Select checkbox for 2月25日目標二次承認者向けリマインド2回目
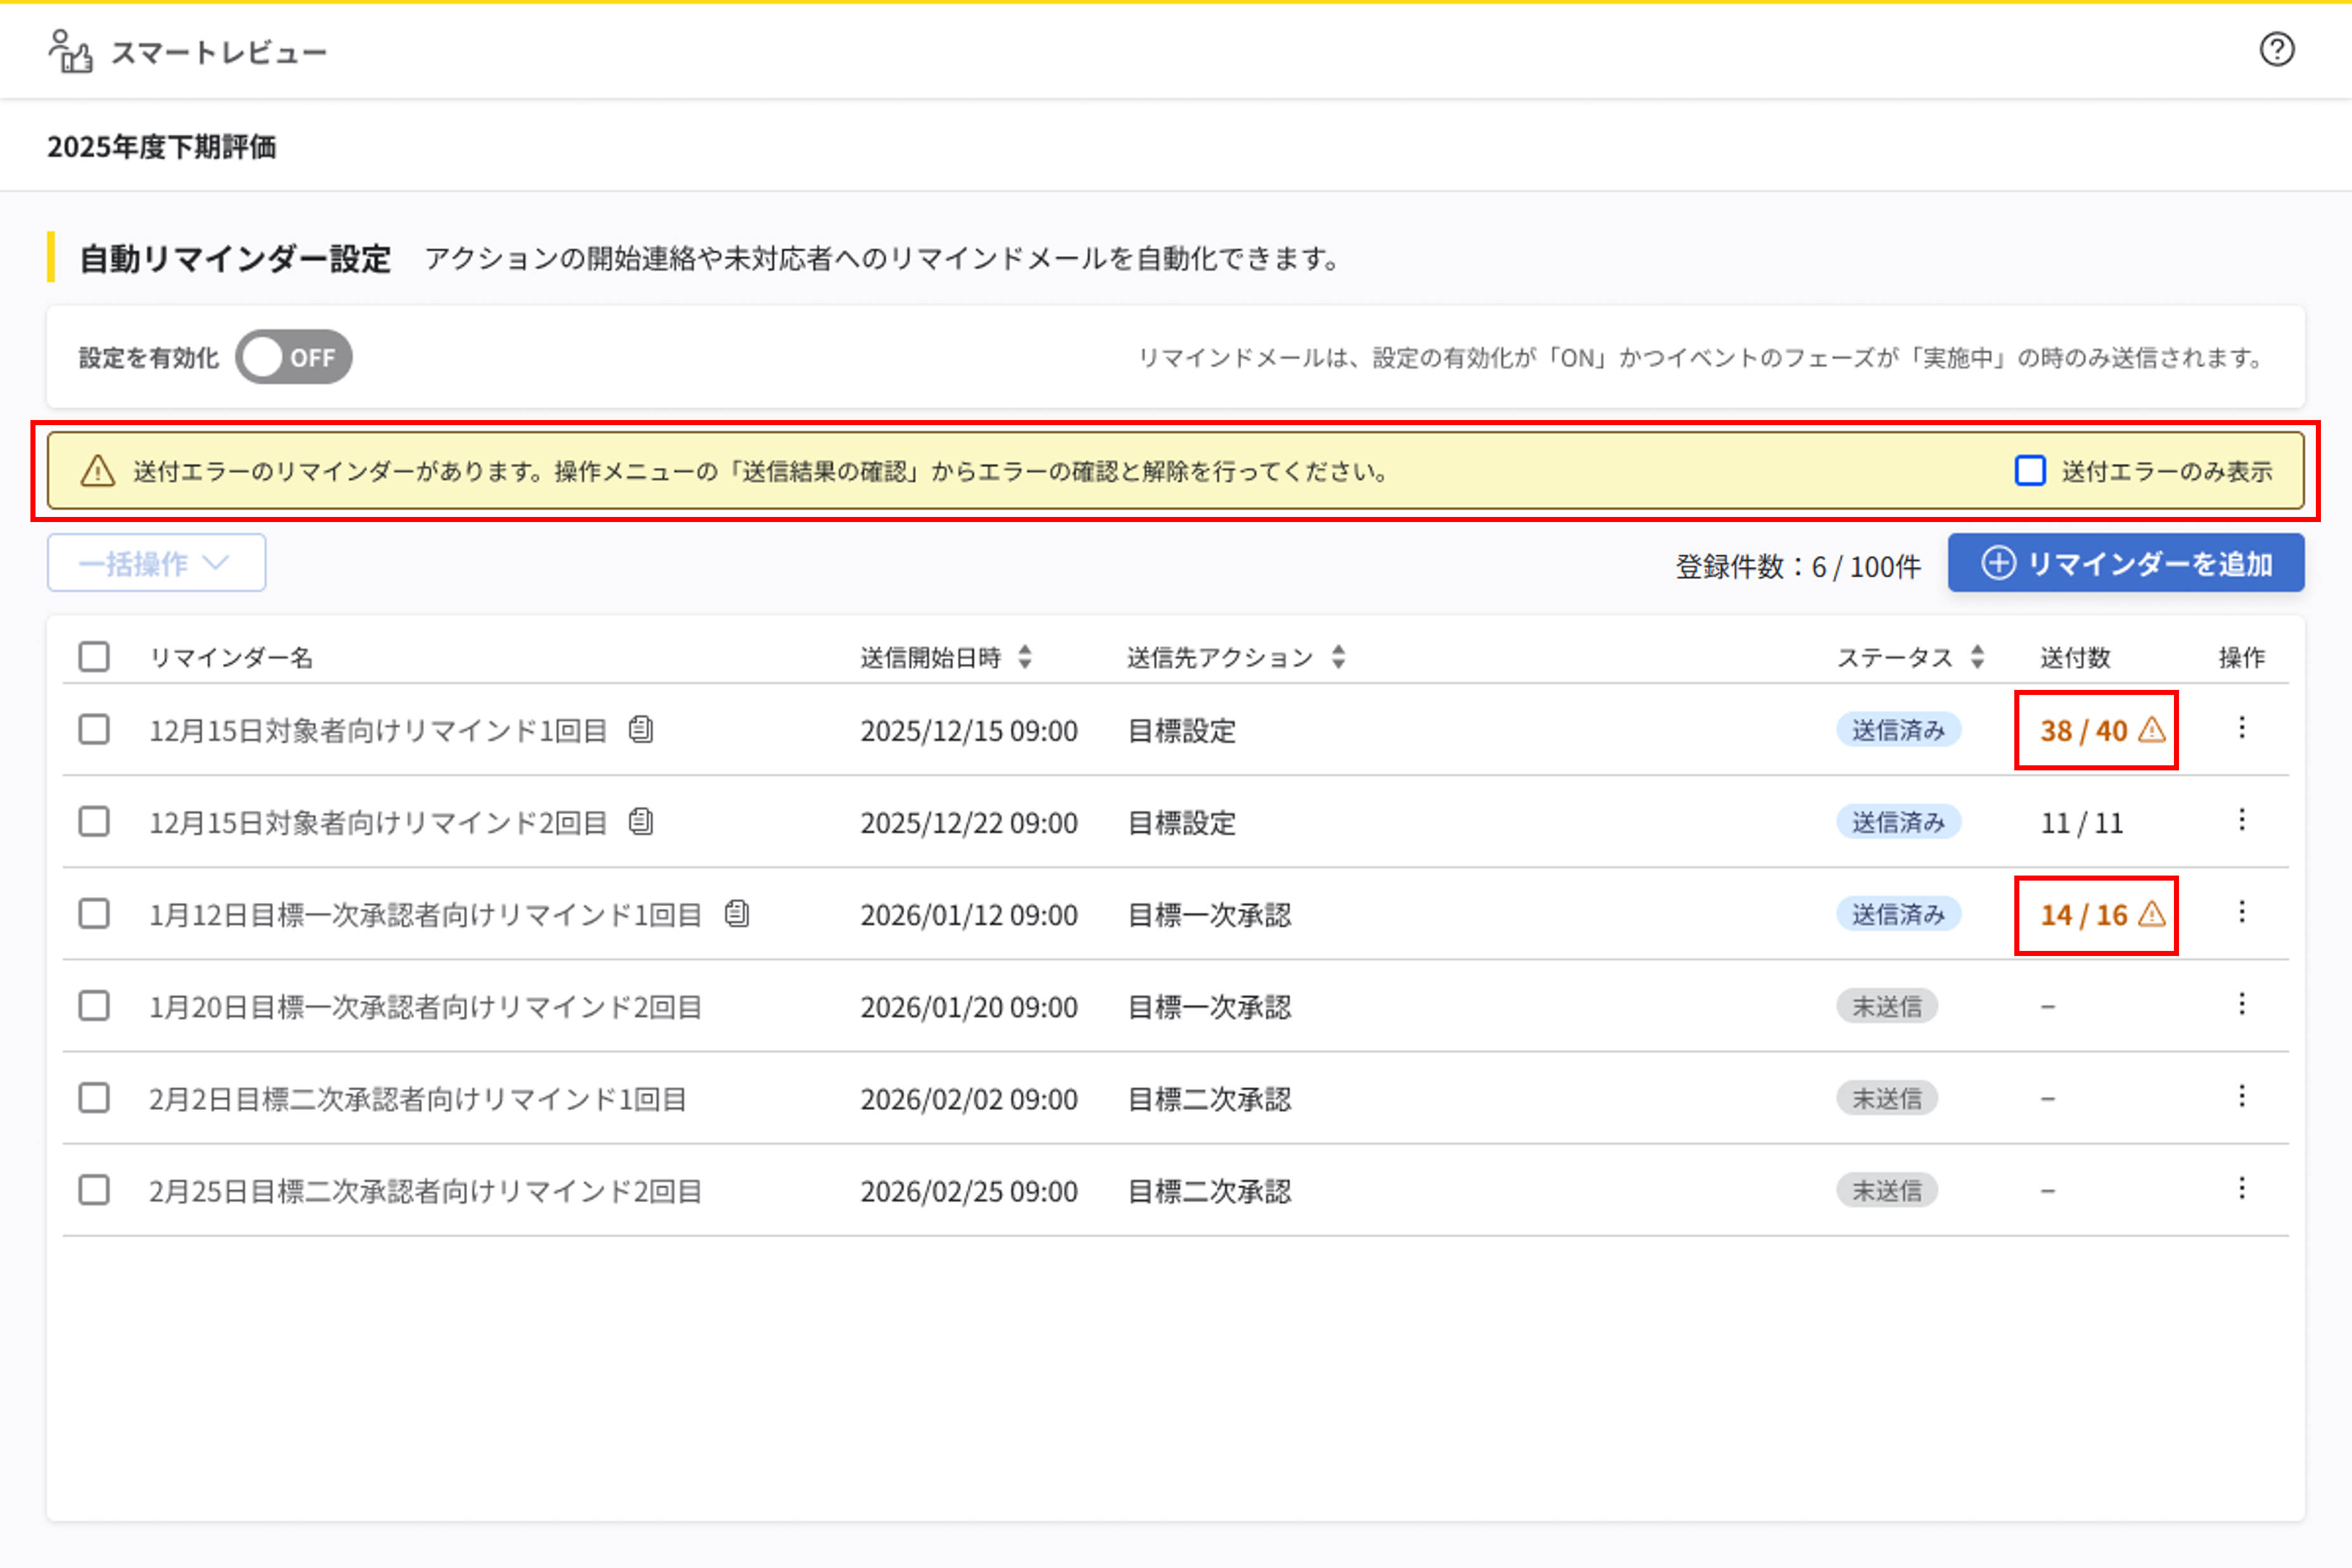Image resolution: width=2352 pixels, height=1568 pixels. [x=94, y=1190]
